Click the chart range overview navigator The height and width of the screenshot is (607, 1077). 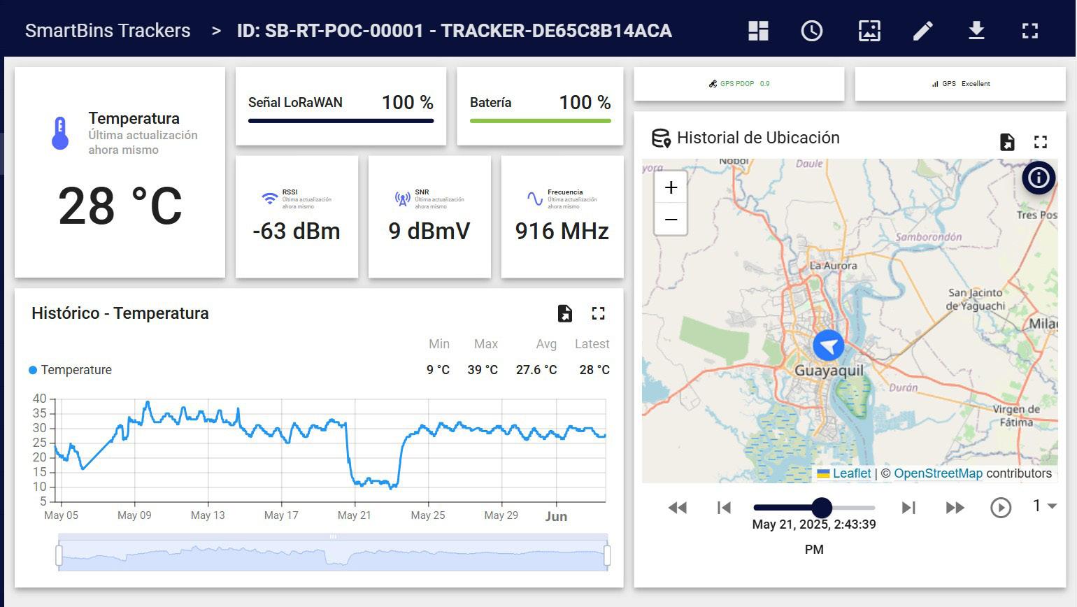333,554
